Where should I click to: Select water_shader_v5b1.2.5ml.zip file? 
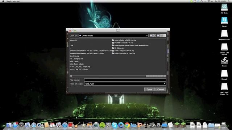click(124, 40)
